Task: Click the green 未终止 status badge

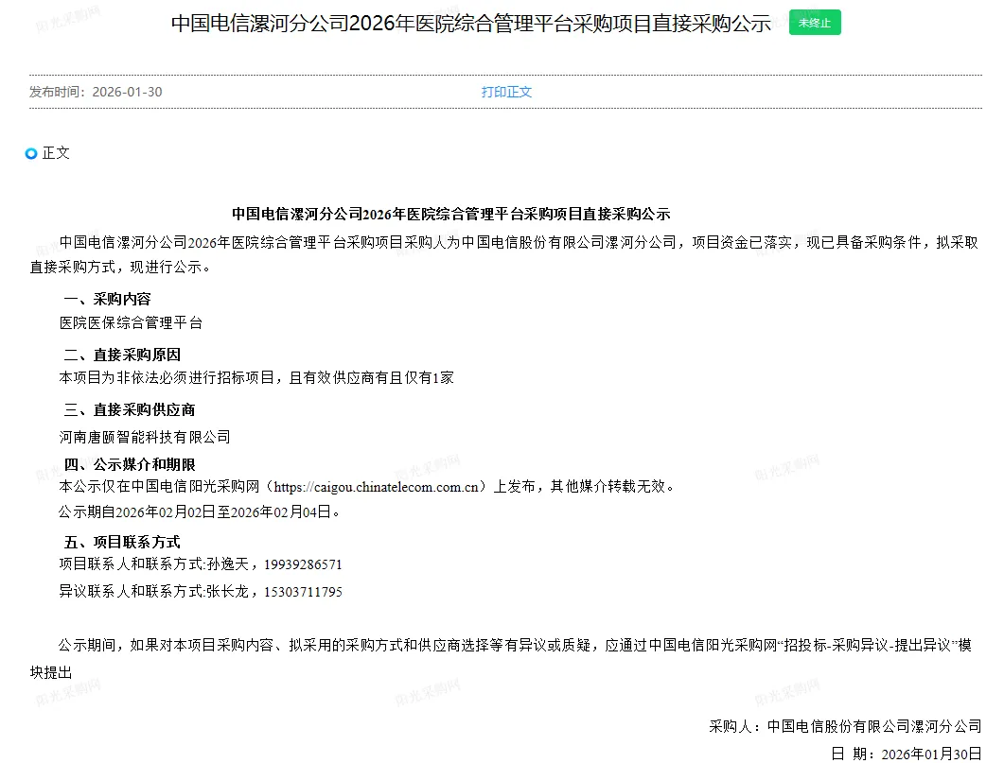Action: coord(815,23)
